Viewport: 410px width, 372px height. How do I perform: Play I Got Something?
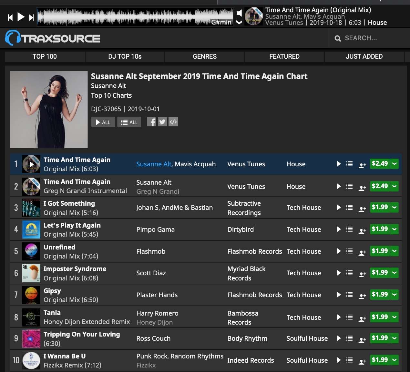(339, 207)
